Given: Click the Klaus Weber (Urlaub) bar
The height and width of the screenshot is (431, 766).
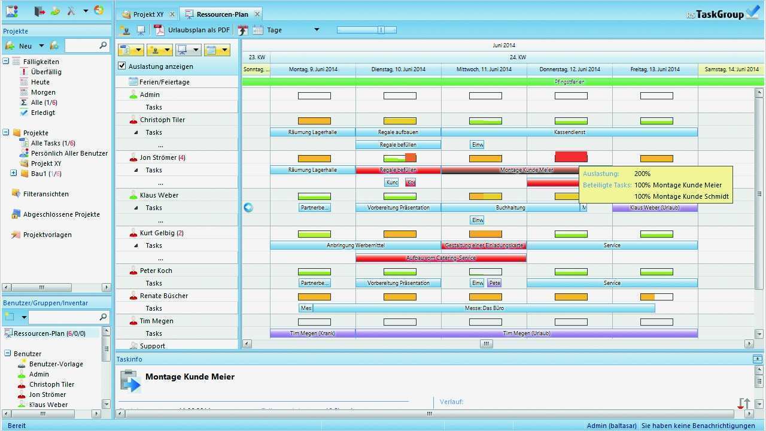Looking at the screenshot, I should (x=655, y=208).
